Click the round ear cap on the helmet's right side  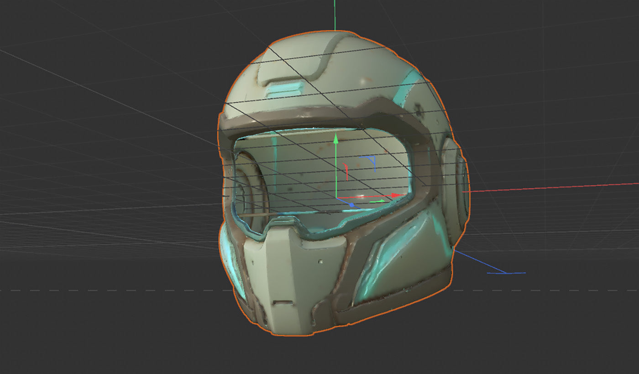tap(453, 192)
